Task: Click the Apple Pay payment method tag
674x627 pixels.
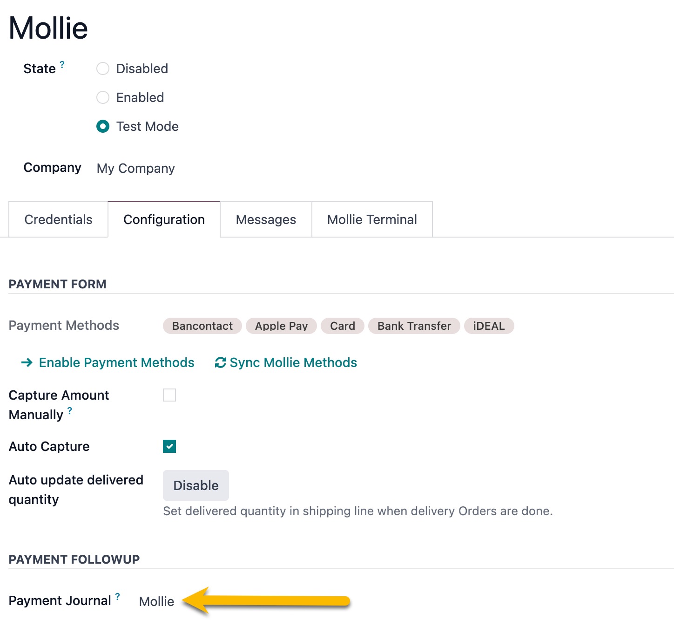Action: 281,326
